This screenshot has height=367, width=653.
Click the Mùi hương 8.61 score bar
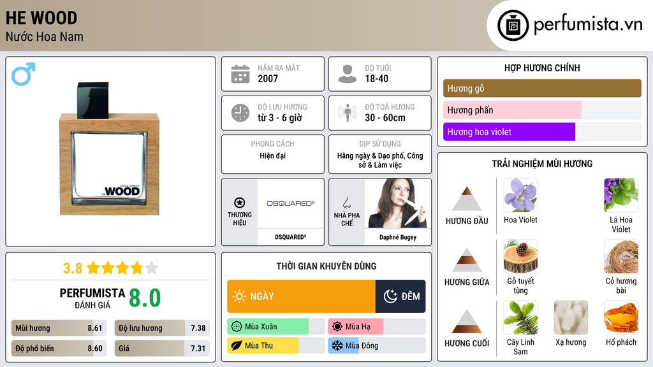tap(59, 328)
